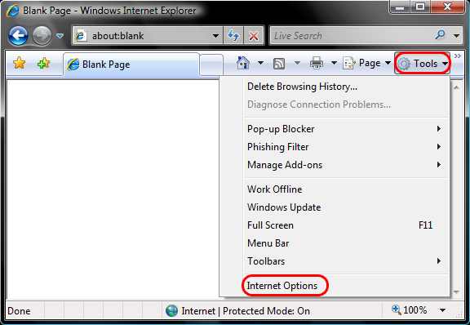Open the Favorites Center star icon
The width and height of the screenshot is (470, 325).
point(19,64)
